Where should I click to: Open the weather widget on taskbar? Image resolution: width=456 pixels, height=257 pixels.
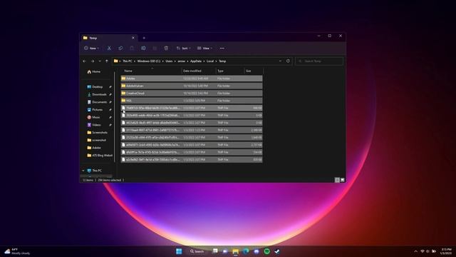[17, 251]
